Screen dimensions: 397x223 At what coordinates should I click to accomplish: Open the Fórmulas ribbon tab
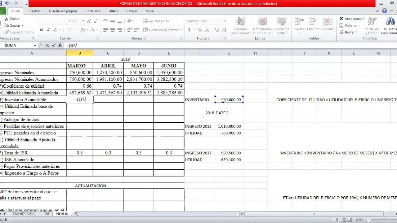(93, 11)
